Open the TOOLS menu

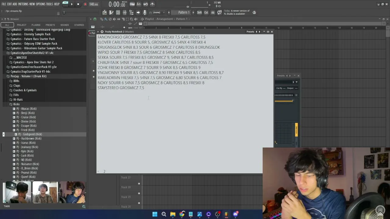pyautogui.click(x=50, y=4)
